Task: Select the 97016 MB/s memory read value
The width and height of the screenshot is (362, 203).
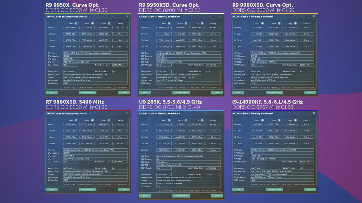Action: click(x=70, y=28)
